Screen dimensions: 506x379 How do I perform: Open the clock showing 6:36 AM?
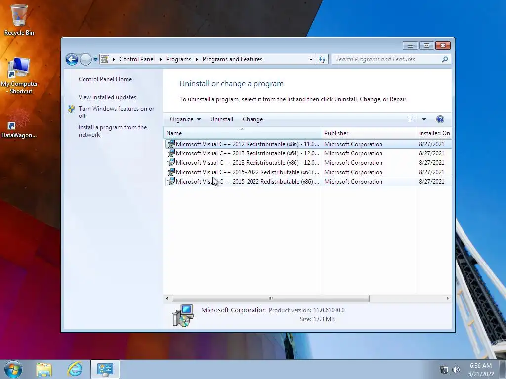(481, 370)
